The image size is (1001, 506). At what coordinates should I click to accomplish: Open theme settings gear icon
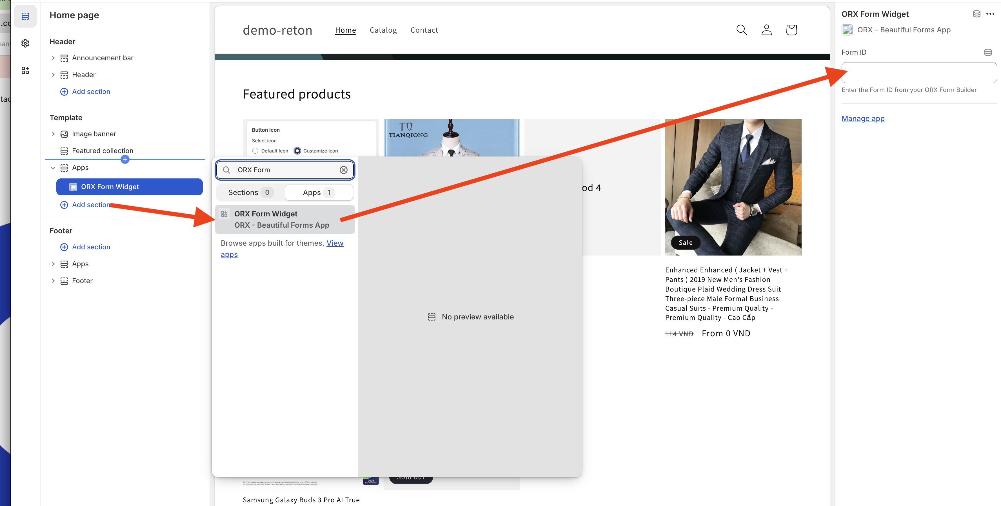pos(25,43)
